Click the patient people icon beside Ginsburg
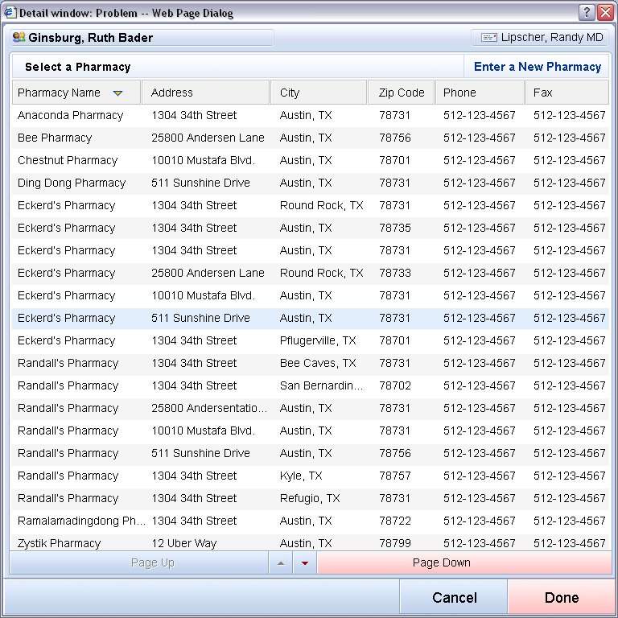Viewport: 618px width, 618px height. click(19, 38)
